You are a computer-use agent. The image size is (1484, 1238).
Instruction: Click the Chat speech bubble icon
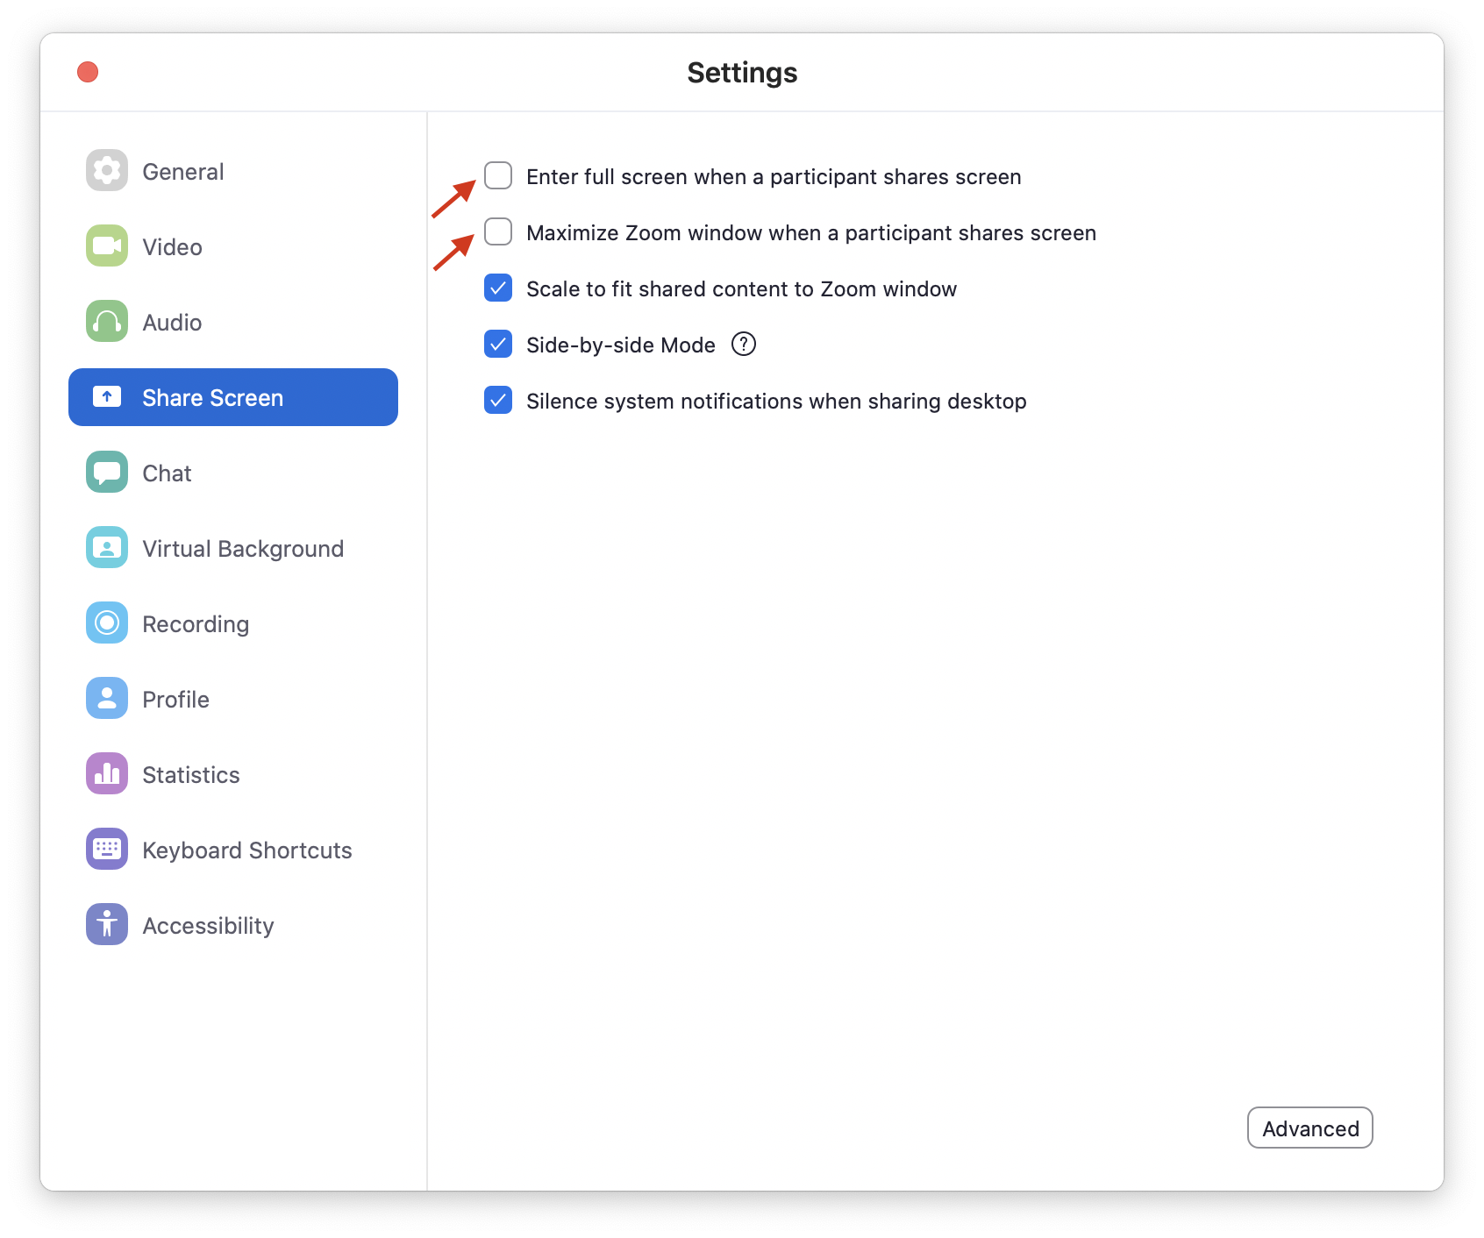107,473
